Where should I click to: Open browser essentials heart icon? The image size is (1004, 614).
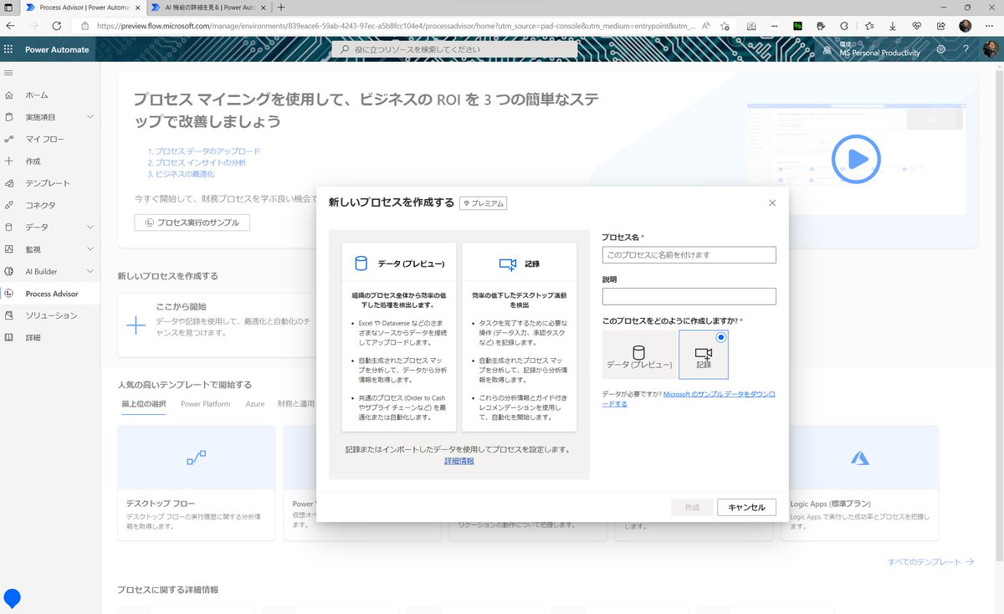point(917,26)
